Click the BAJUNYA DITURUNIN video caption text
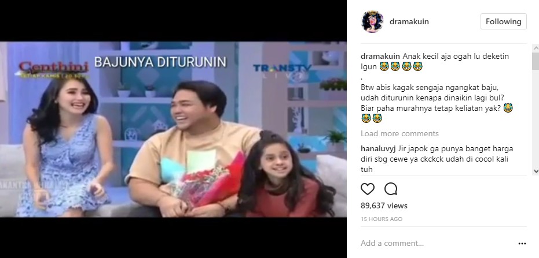 coord(160,62)
